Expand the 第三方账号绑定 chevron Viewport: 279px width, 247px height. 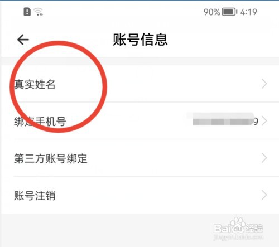pos(264,158)
